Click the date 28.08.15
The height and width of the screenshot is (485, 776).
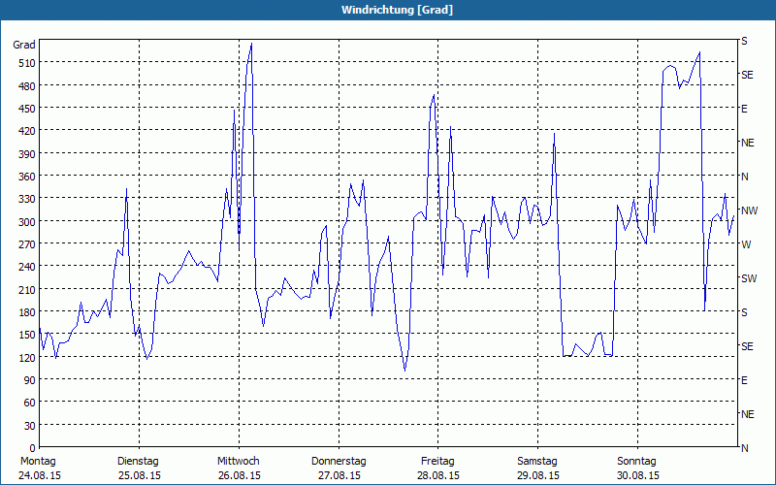pos(438,476)
